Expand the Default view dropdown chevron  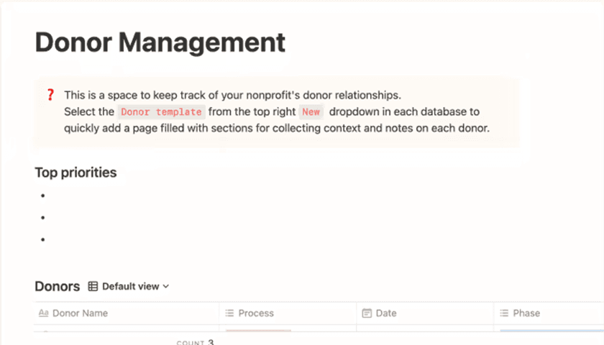166,286
